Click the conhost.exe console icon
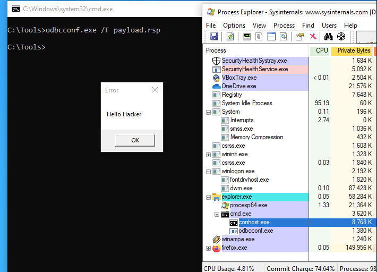 coord(234,223)
